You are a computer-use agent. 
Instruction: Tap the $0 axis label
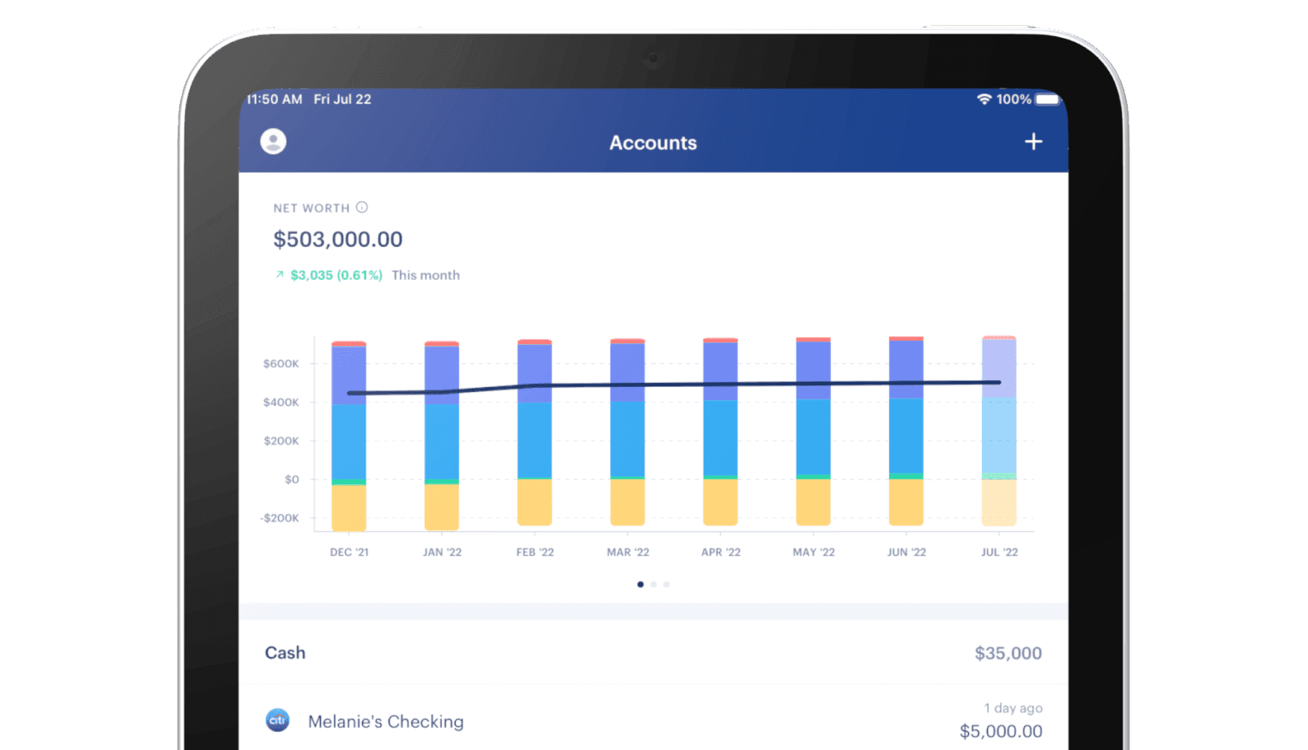292,480
